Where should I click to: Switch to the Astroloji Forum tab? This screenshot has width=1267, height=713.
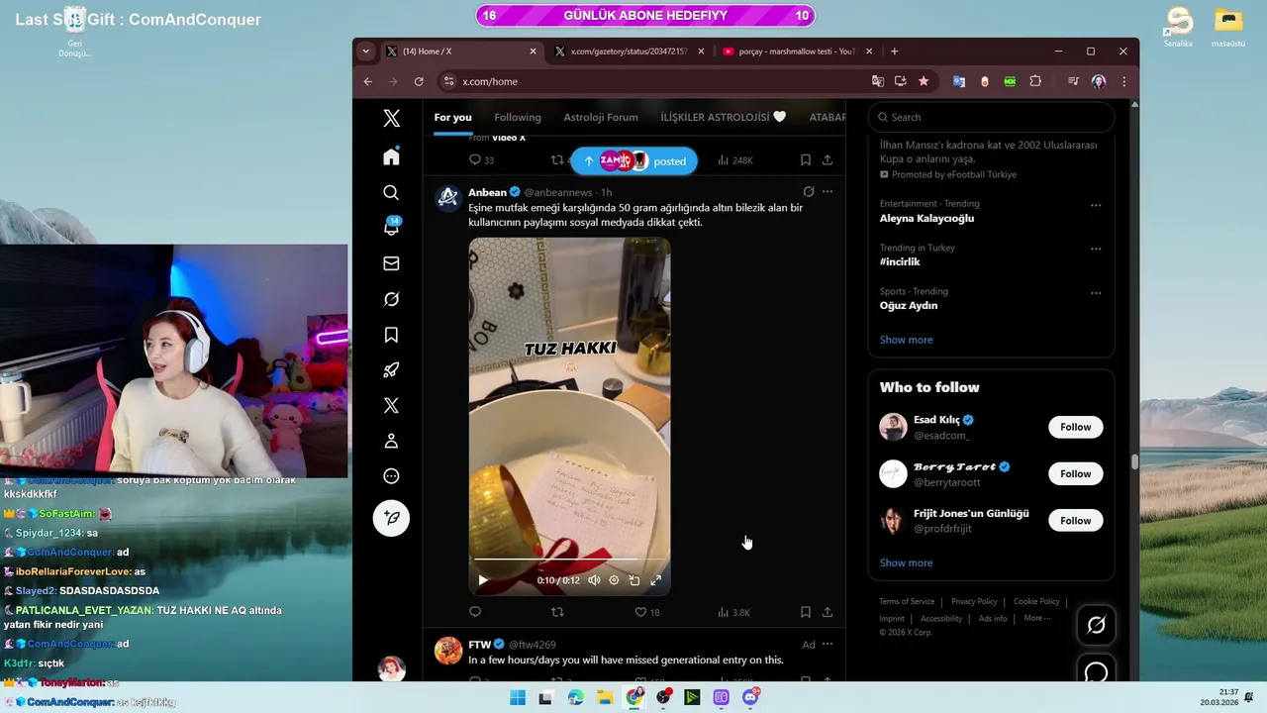click(601, 117)
